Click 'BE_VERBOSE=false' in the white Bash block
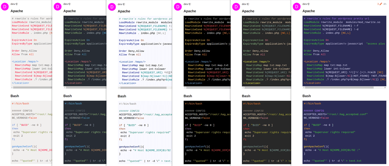The width and height of the screenshot is (389, 166). [x=132, y=118]
